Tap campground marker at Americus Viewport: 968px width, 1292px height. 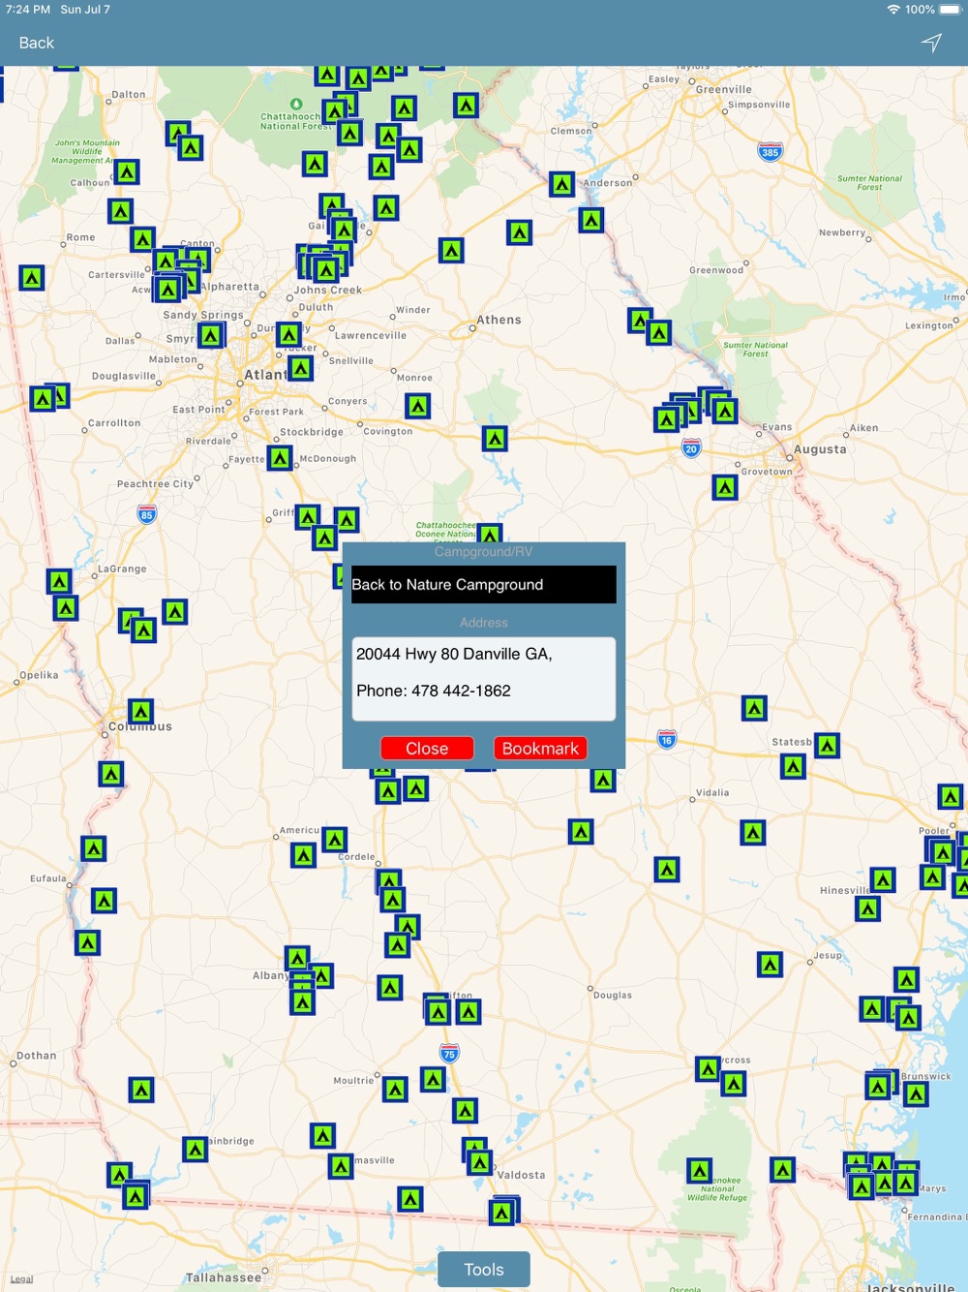(x=304, y=855)
